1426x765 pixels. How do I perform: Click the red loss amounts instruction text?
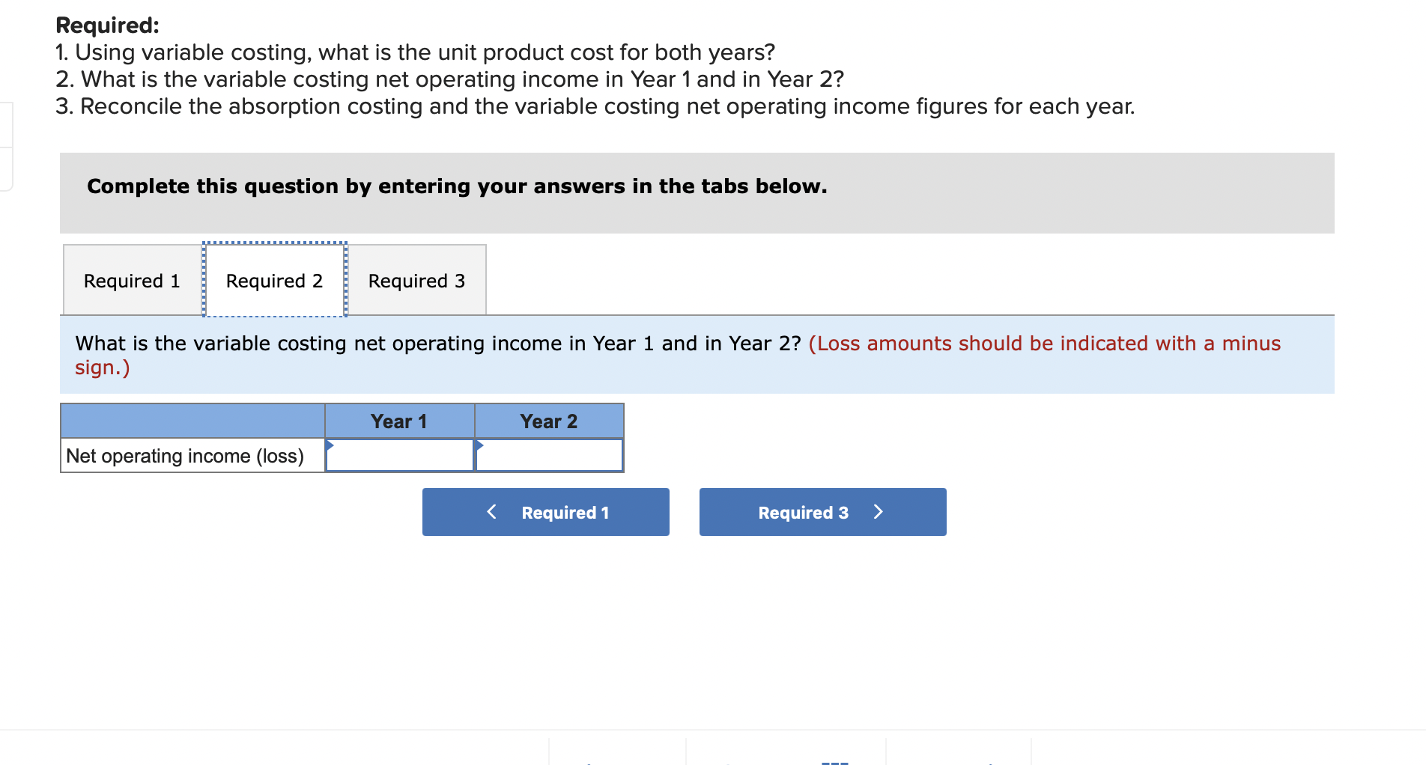tap(1044, 344)
